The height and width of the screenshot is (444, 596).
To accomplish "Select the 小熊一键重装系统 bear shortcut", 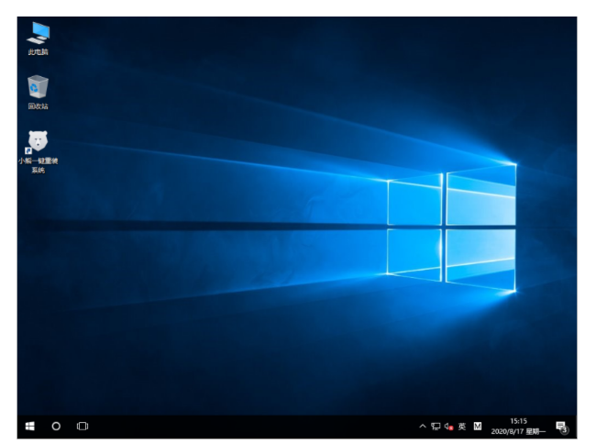I will point(38,151).
